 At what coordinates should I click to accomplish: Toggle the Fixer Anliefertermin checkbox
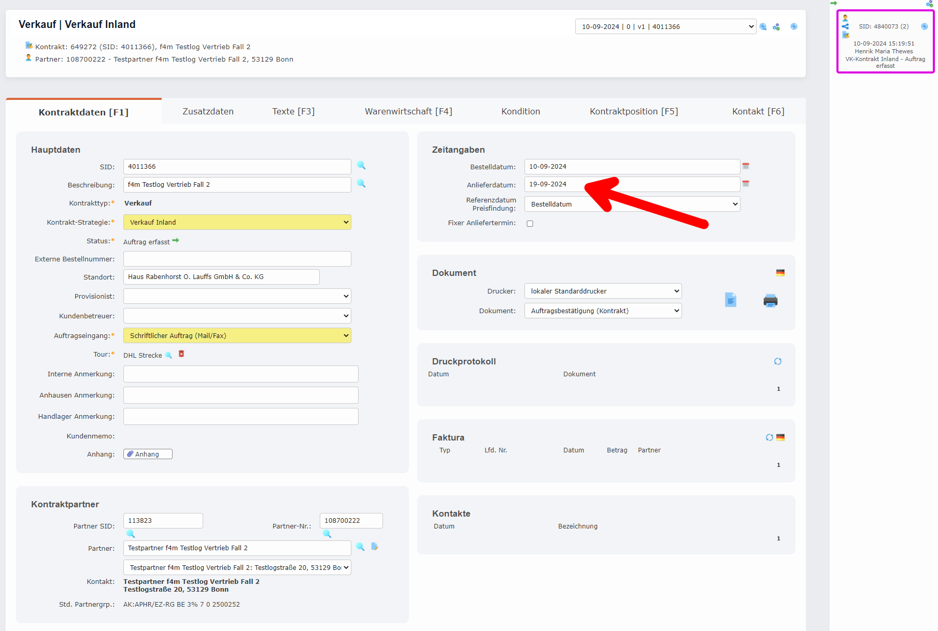coord(530,224)
